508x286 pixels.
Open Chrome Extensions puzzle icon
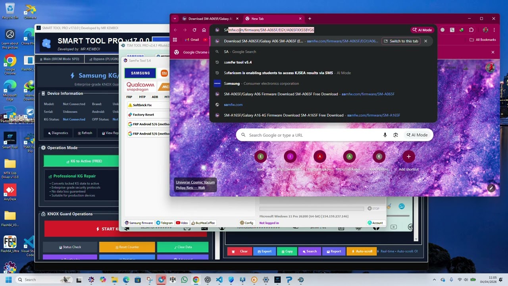(471, 30)
